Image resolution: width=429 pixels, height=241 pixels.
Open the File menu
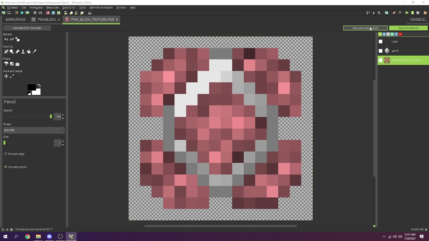click(x=24, y=7)
